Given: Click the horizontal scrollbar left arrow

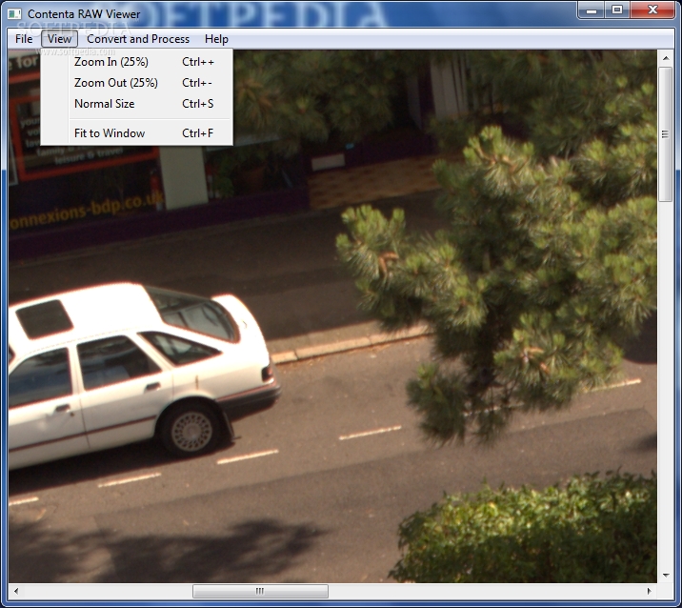Looking at the screenshot, I should (16, 591).
